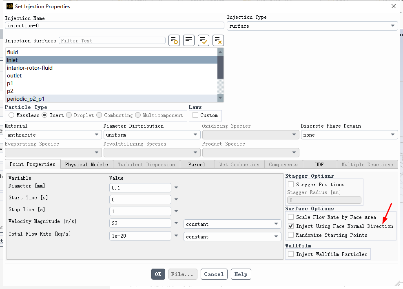Enable Randomize Starting Points checkbox
Screen dimensions: 403x289
pos(291,235)
